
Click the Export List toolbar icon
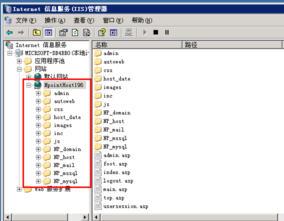point(87,32)
